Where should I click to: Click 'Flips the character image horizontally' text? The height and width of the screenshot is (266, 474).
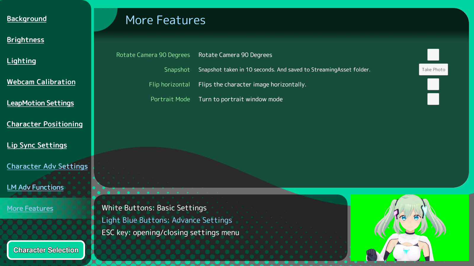[x=252, y=85]
